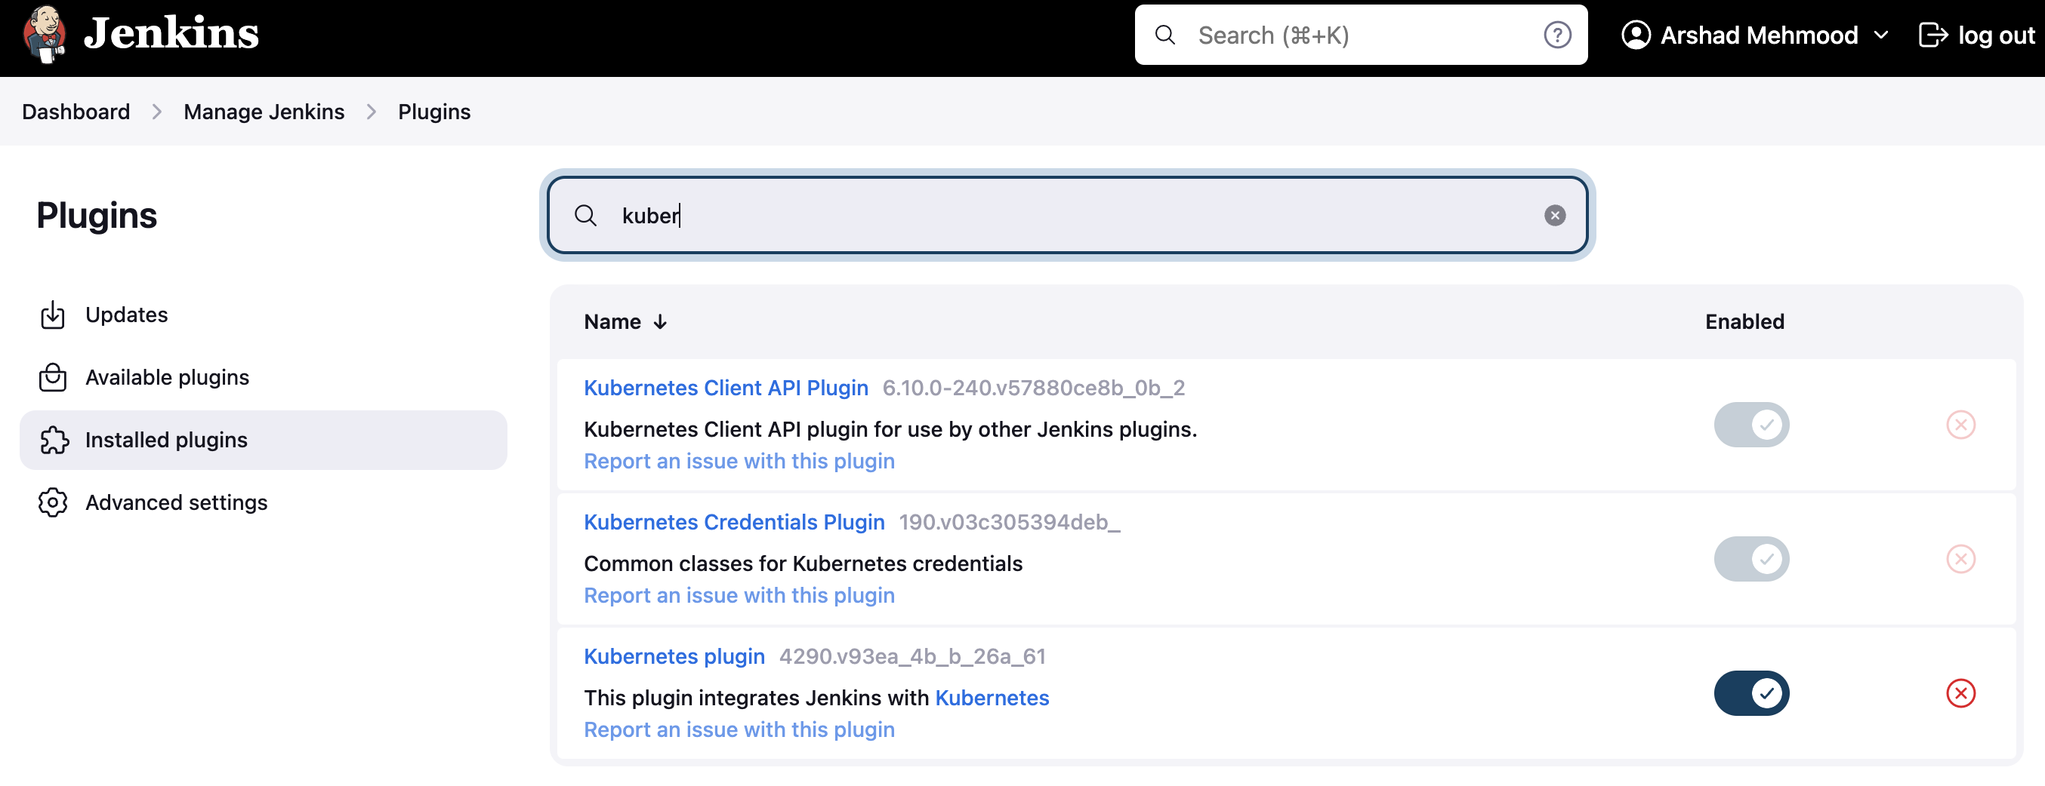2045x786 pixels.
Task: Clear the plugin filter text
Action: pyautogui.click(x=1554, y=215)
